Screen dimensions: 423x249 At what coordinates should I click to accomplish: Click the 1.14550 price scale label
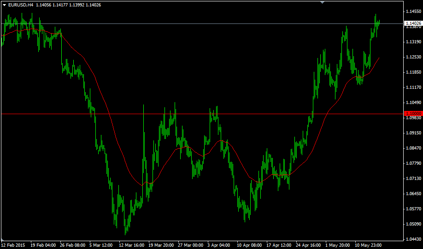[x=414, y=12]
